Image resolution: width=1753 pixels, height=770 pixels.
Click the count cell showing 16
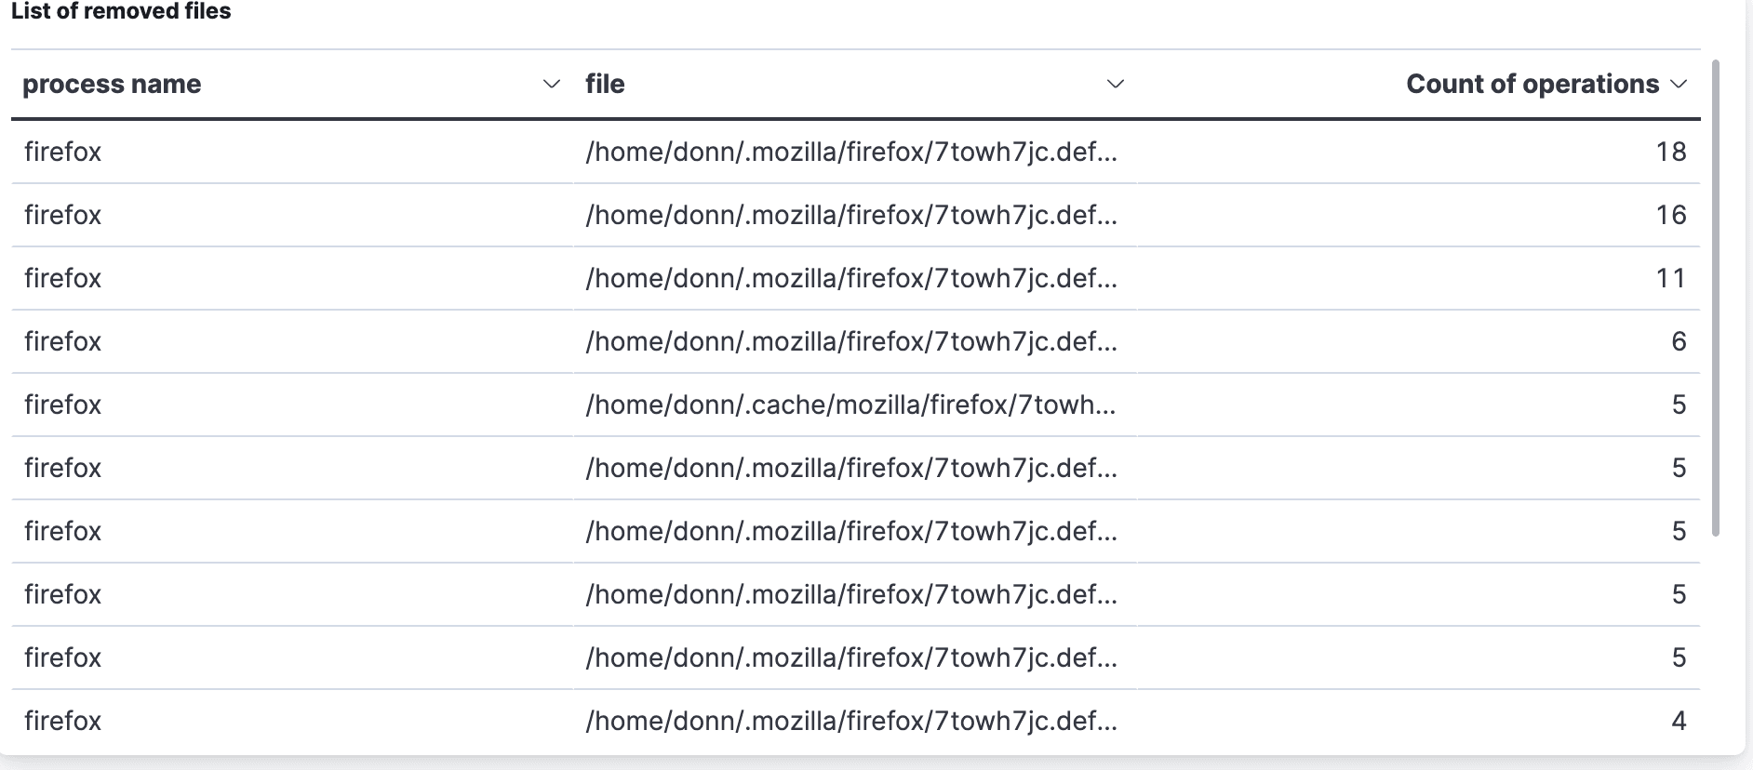(1670, 215)
